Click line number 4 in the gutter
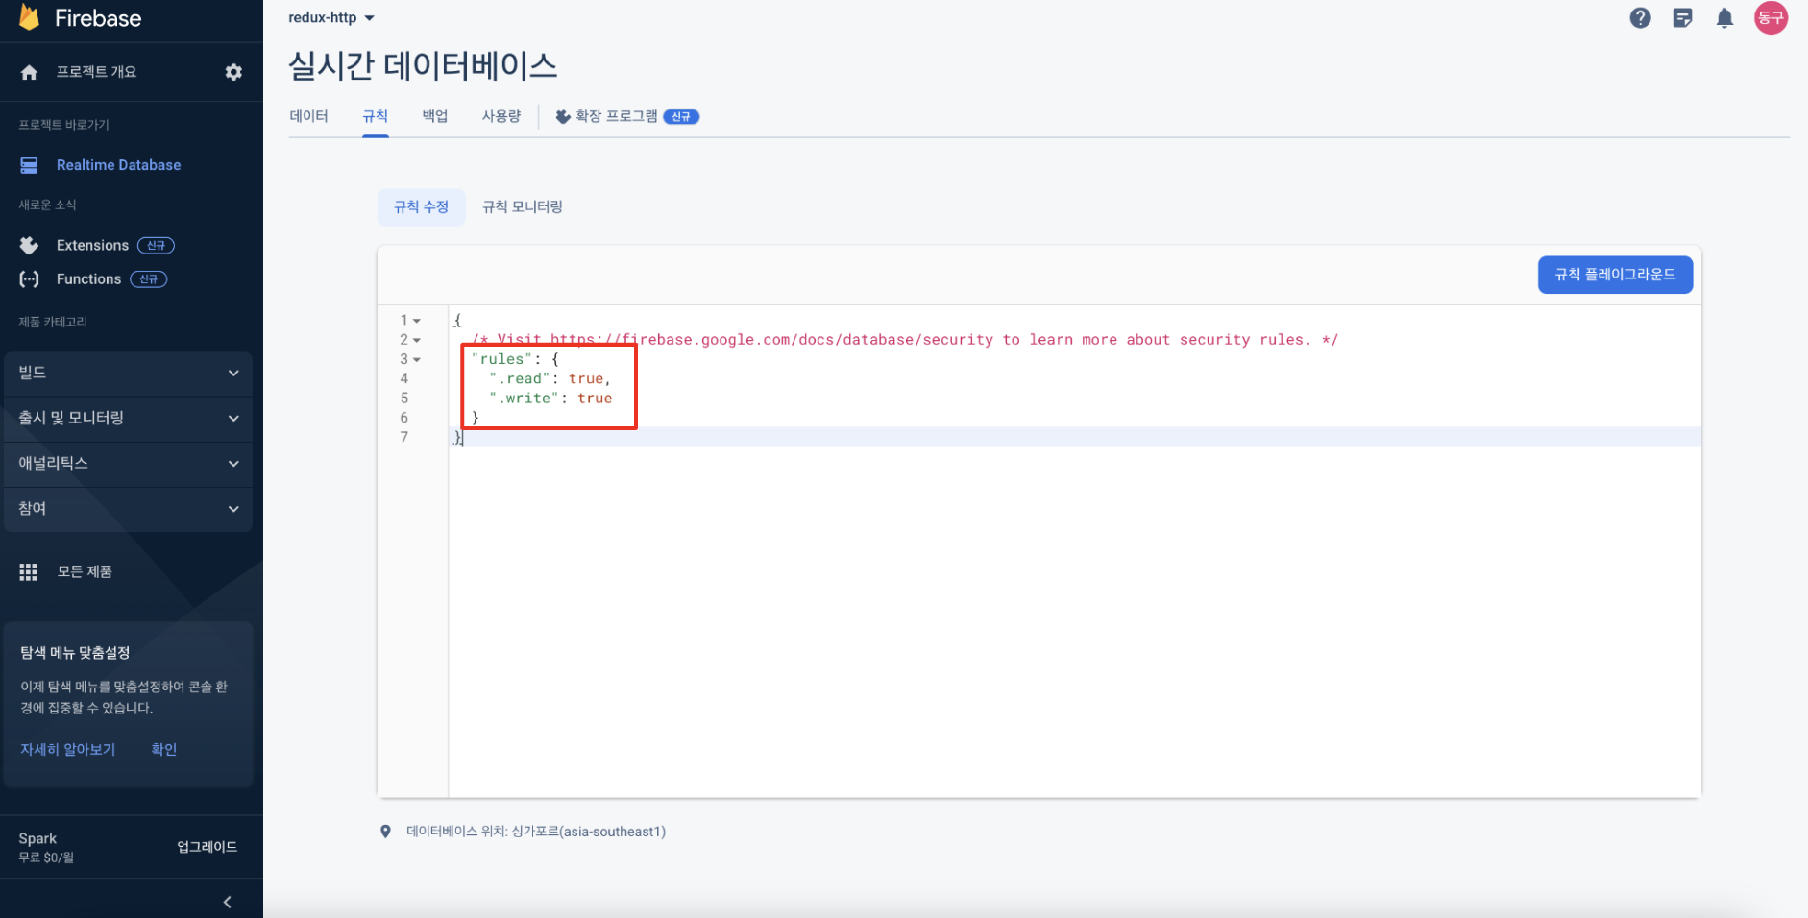This screenshot has height=918, width=1808. point(404,378)
